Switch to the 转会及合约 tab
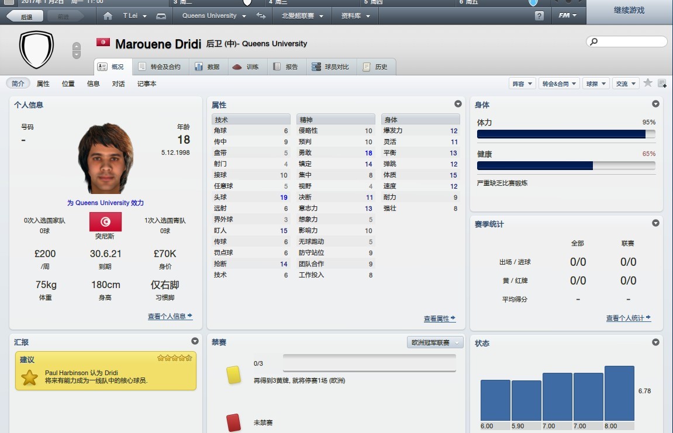 (160, 67)
